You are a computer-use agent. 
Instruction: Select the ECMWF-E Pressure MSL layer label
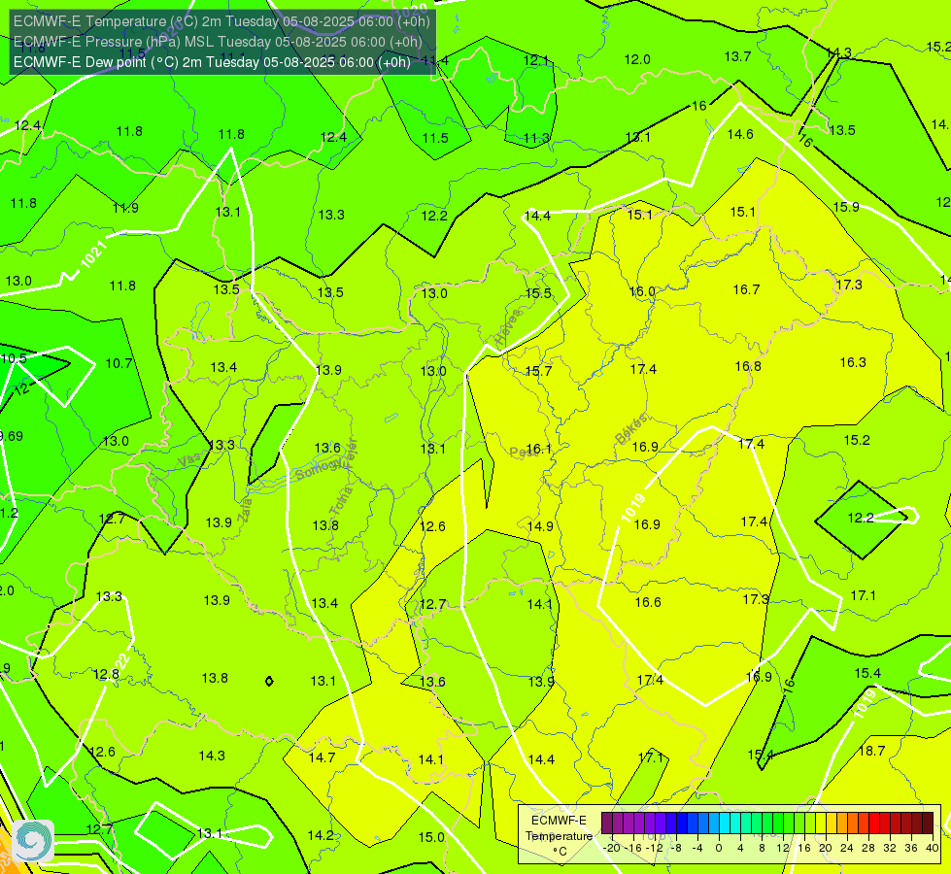(x=218, y=42)
